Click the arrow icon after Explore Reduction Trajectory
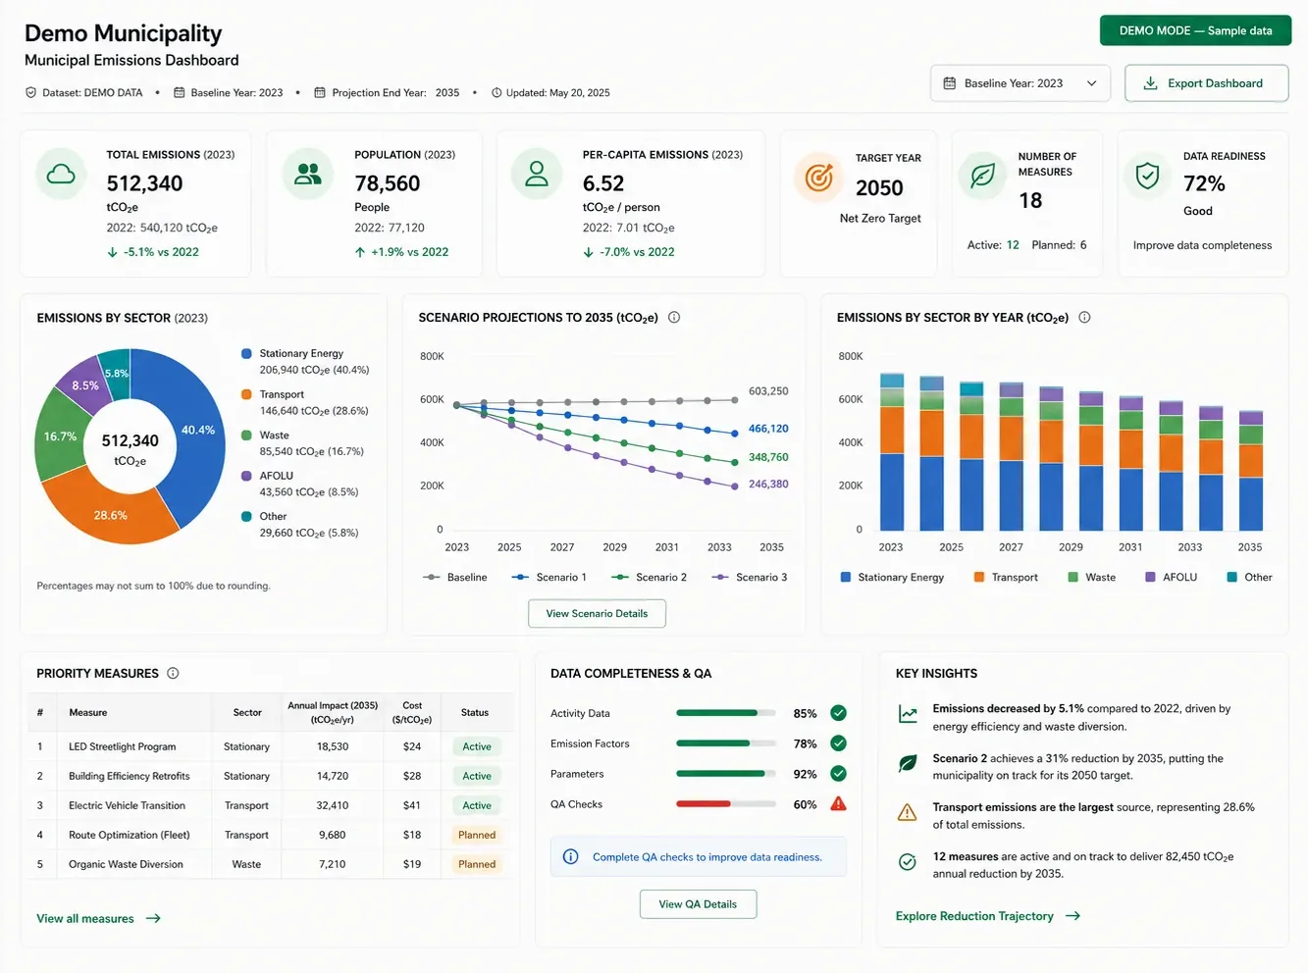The width and height of the screenshot is (1308, 973). [1073, 915]
